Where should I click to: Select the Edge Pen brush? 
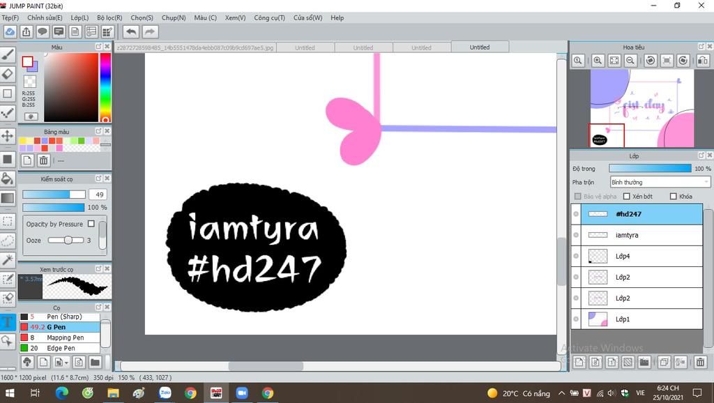(59, 348)
